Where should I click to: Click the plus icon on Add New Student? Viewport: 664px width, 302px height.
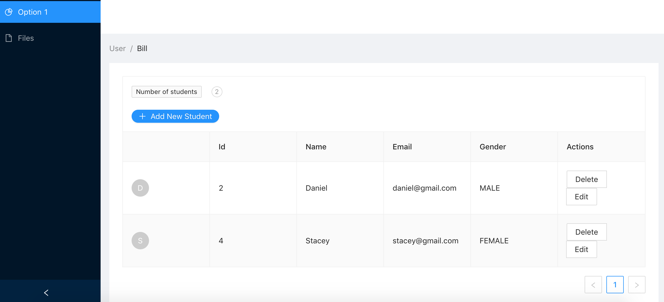[x=142, y=116]
